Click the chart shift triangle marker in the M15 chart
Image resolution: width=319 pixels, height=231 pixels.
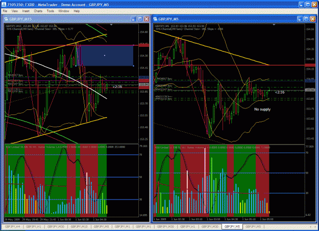pyautogui.click(x=111, y=25)
